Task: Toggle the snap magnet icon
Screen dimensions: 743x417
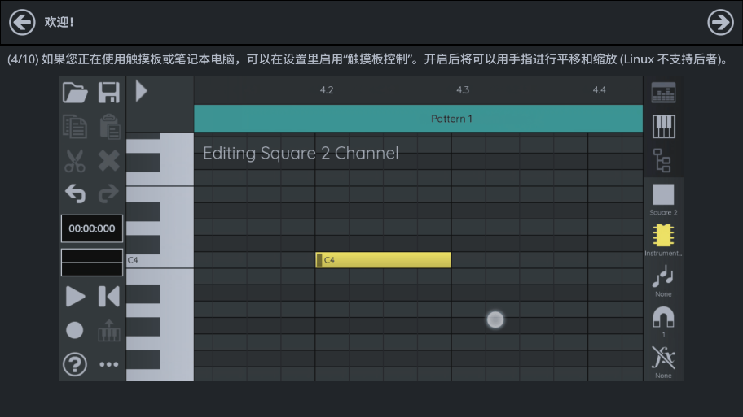Action: click(663, 322)
